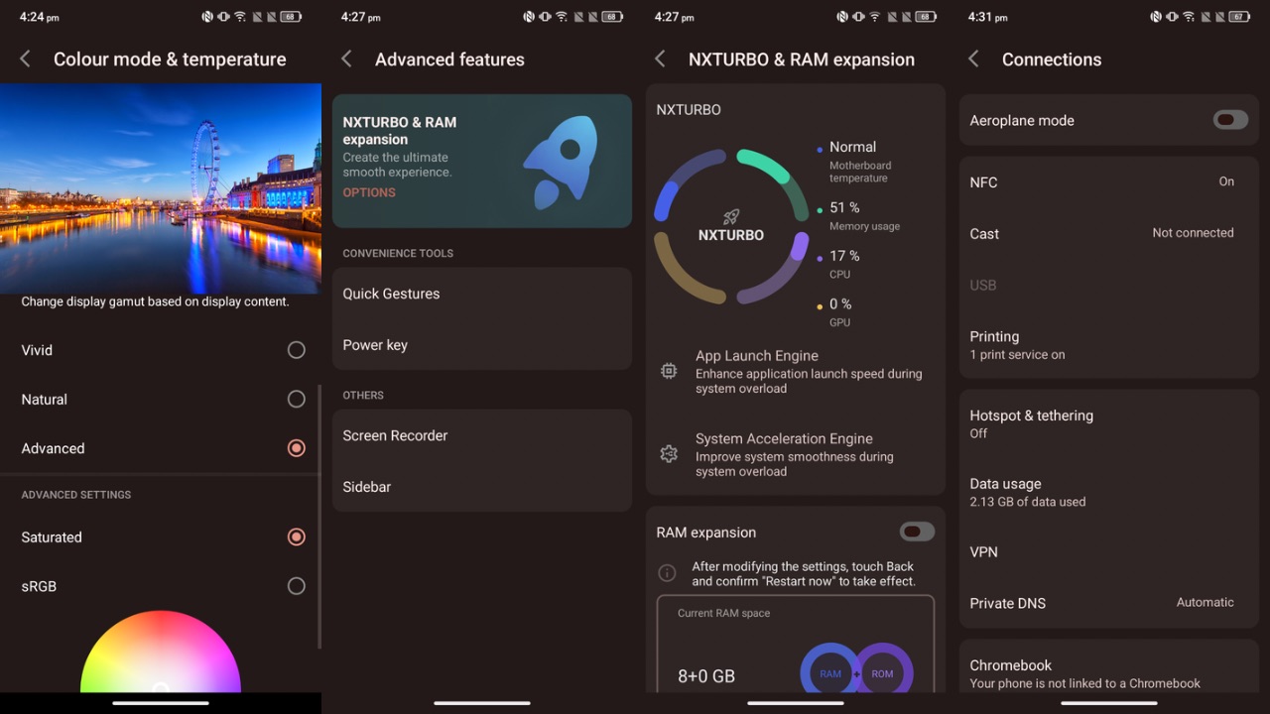
Task: Tap the Current RAM space card
Action: coord(796,644)
